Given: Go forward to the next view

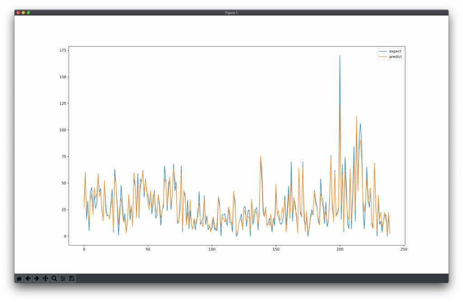Looking at the screenshot, I should tap(37, 279).
